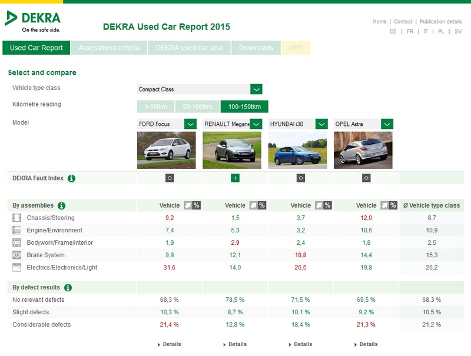The image size is (471, 356).
Task: Open info icon next to By assemblies
Action: (62, 205)
